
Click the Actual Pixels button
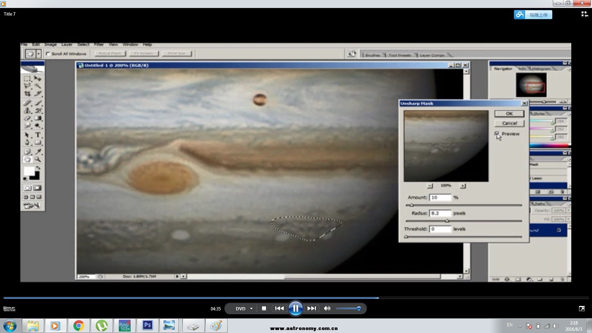click(x=110, y=54)
